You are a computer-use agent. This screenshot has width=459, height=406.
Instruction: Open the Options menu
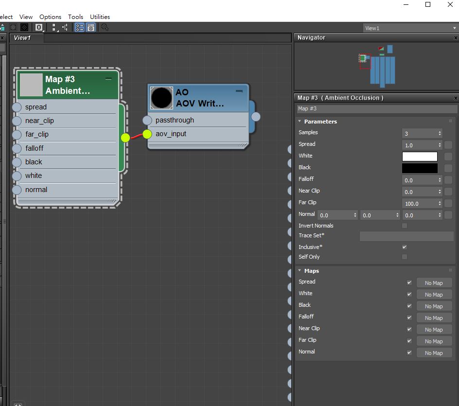pos(50,17)
